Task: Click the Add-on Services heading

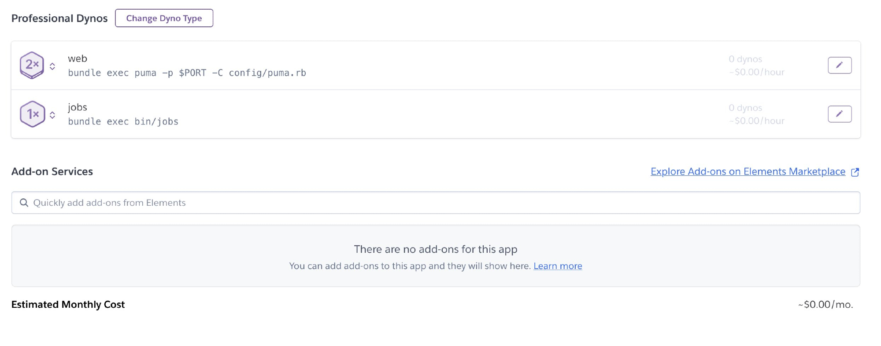Action: [x=52, y=171]
